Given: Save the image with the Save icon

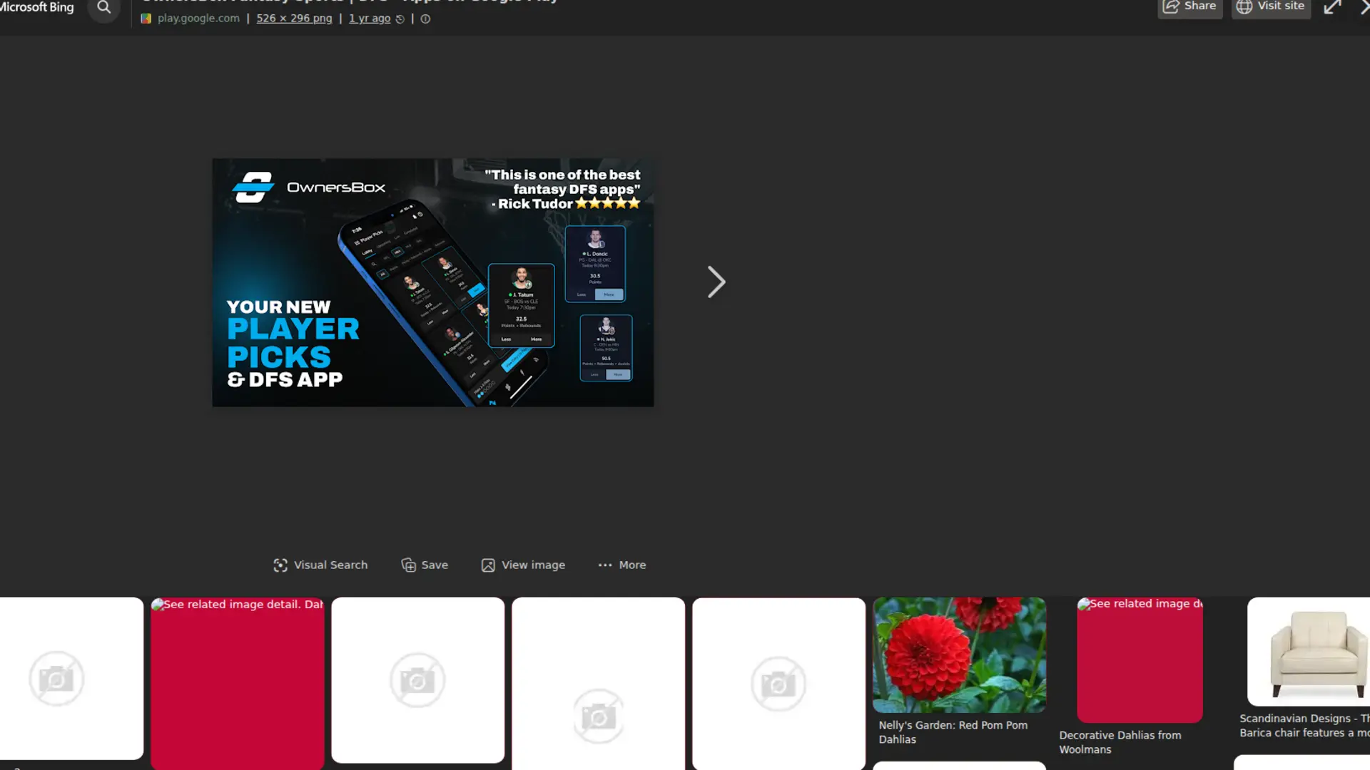Looking at the screenshot, I should 407,565.
